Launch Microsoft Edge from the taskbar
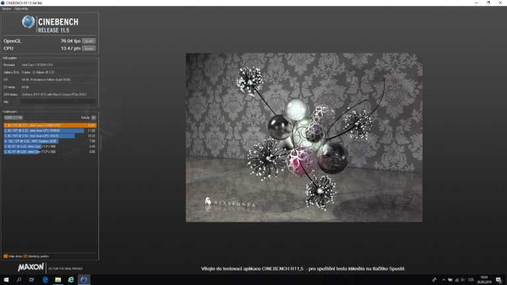 (x=46, y=280)
